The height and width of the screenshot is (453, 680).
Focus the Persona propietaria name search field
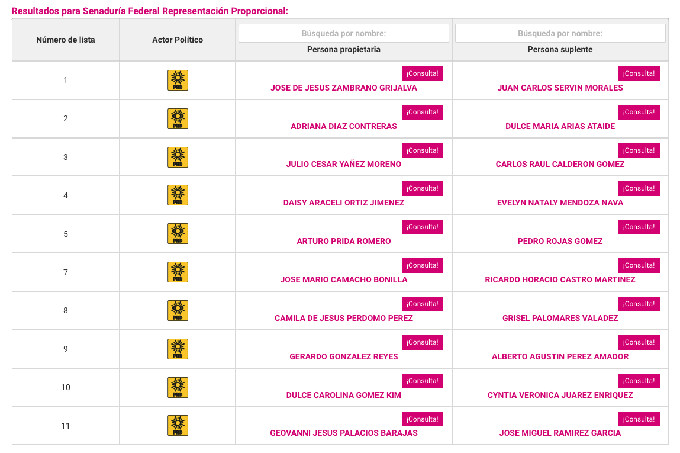pos(343,33)
